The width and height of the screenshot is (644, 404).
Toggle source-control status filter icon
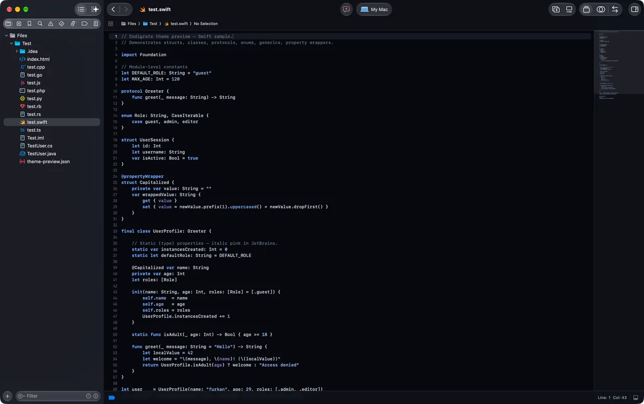click(96, 396)
